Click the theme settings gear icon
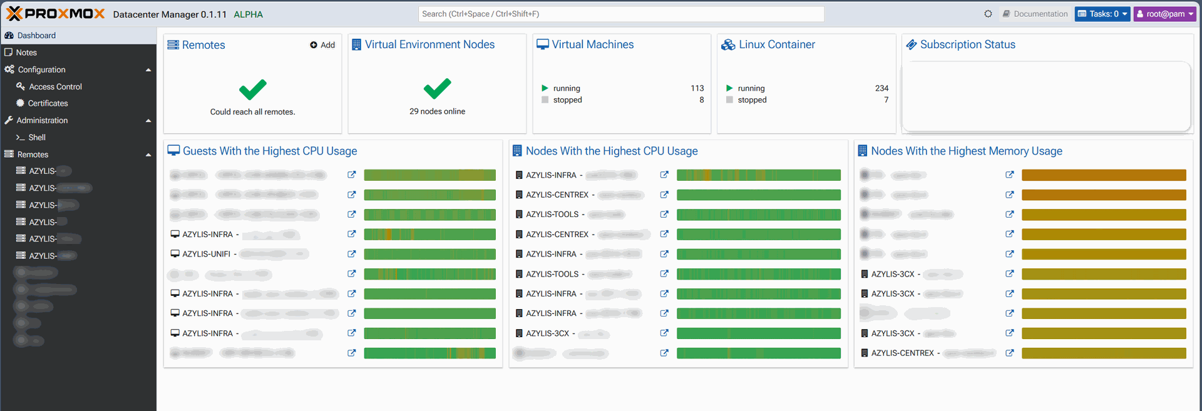This screenshot has width=1202, height=411. coord(988,14)
